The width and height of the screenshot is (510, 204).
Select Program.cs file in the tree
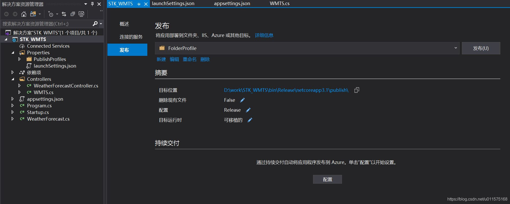39,106
